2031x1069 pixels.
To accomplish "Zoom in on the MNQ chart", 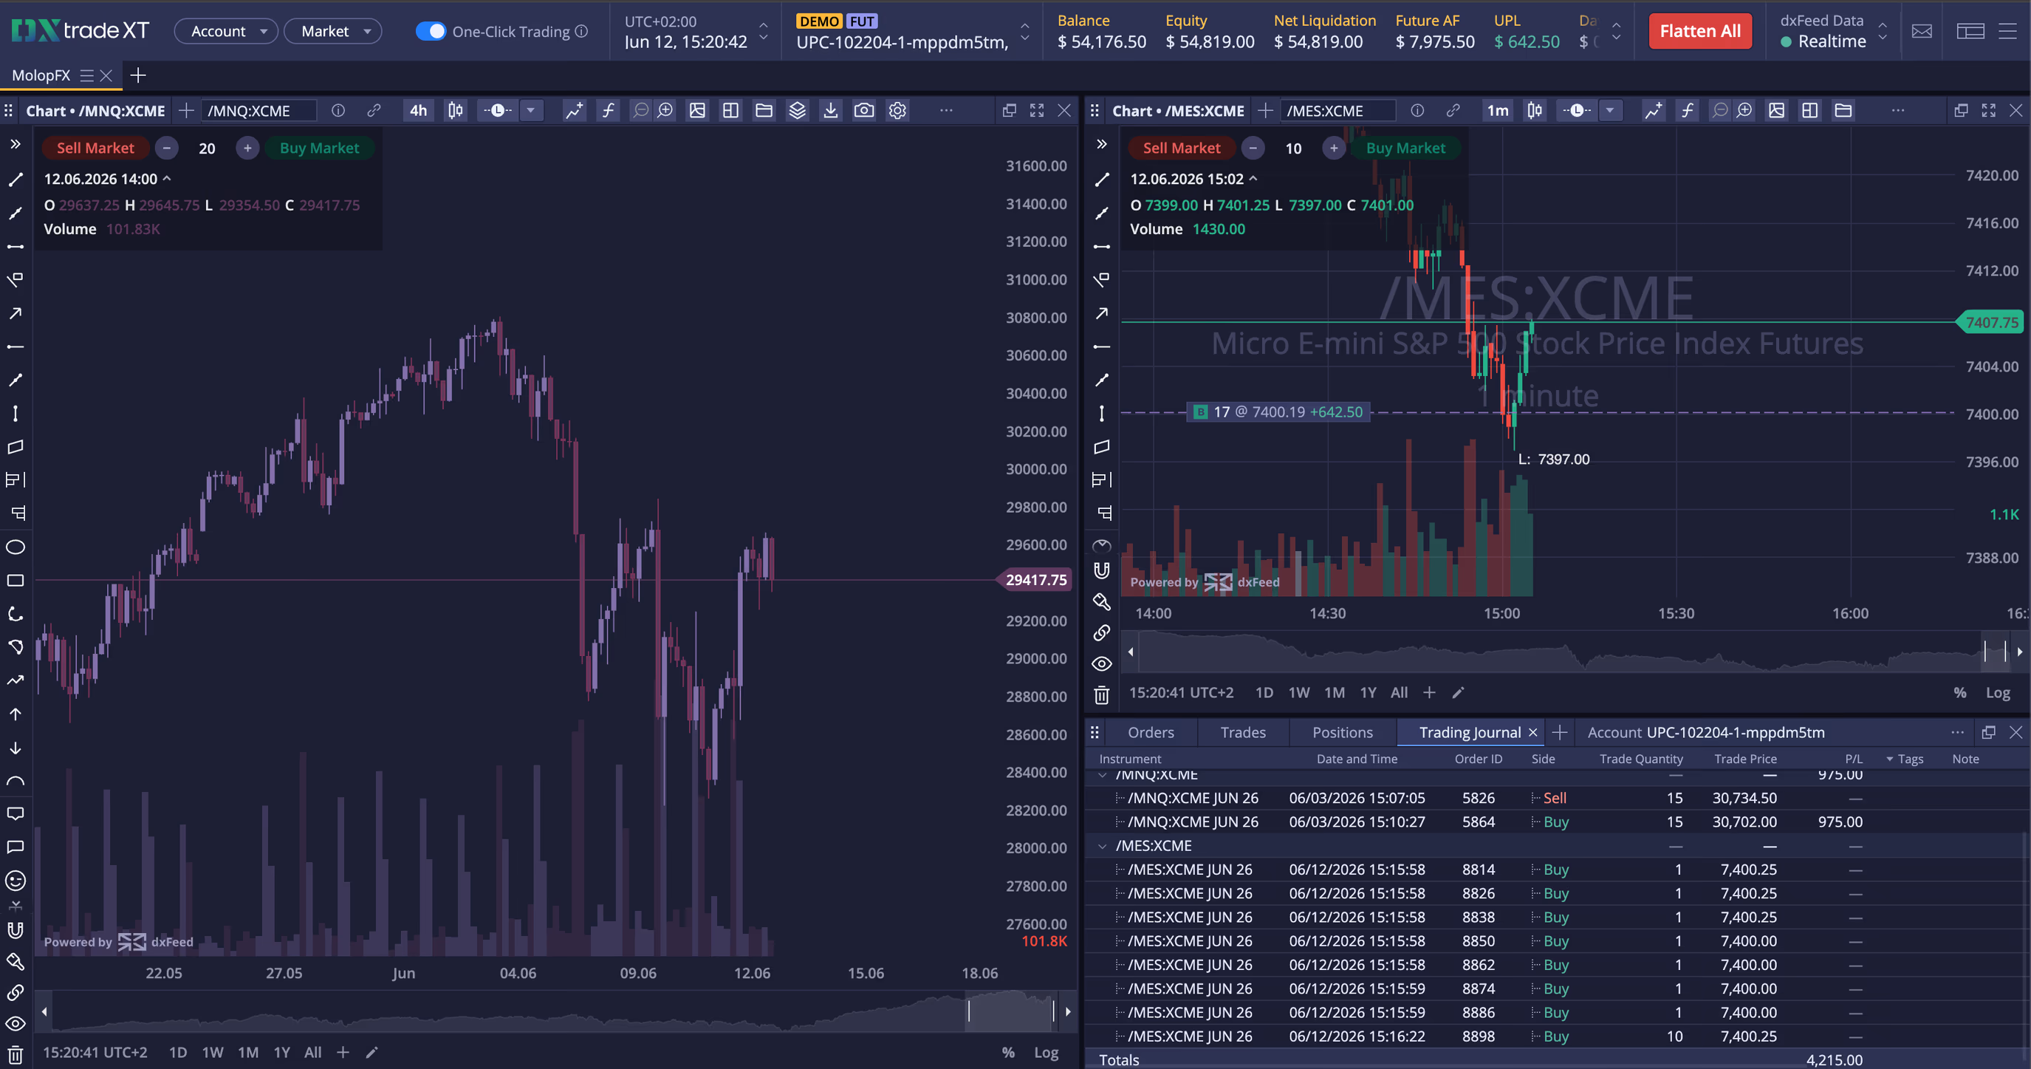I will pos(665,111).
